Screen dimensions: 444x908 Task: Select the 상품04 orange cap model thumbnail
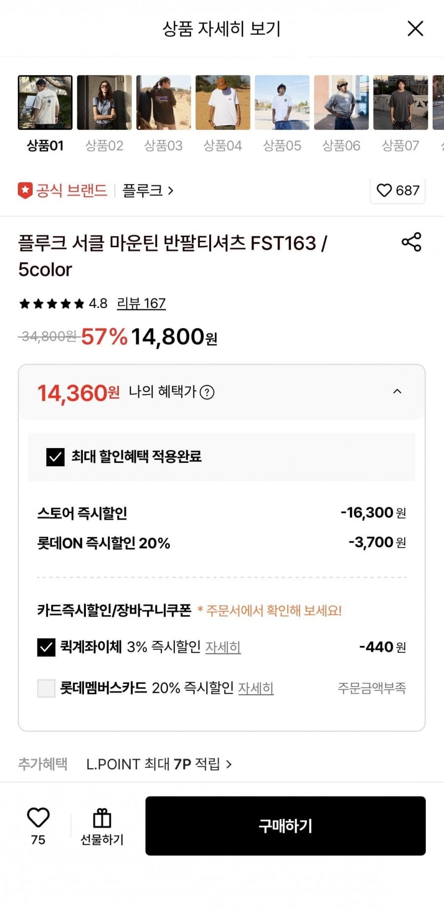223,103
